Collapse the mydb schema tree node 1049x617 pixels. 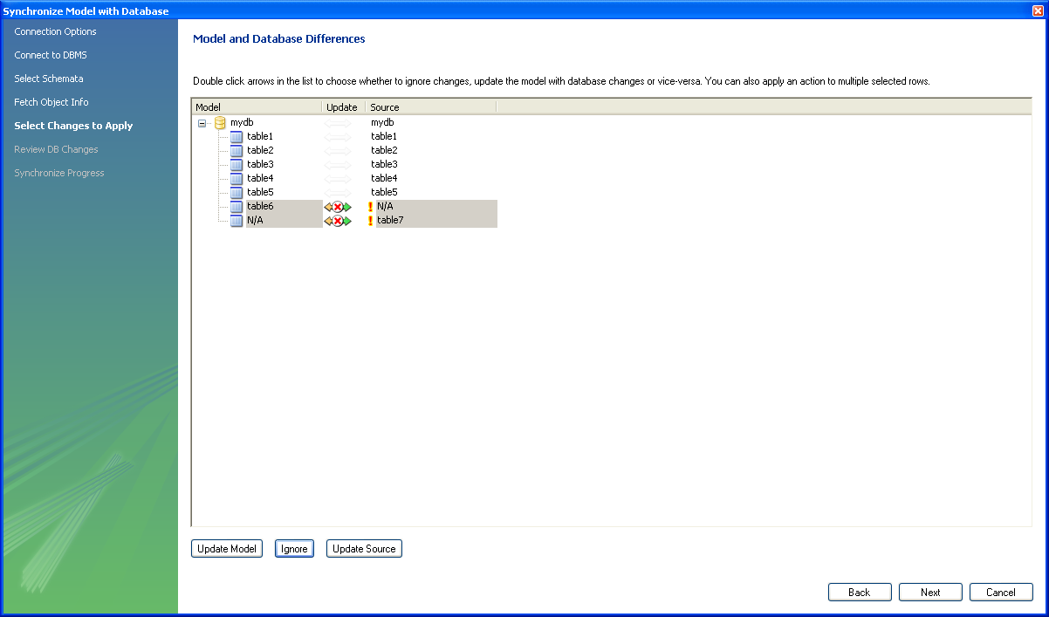coord(202,123)
